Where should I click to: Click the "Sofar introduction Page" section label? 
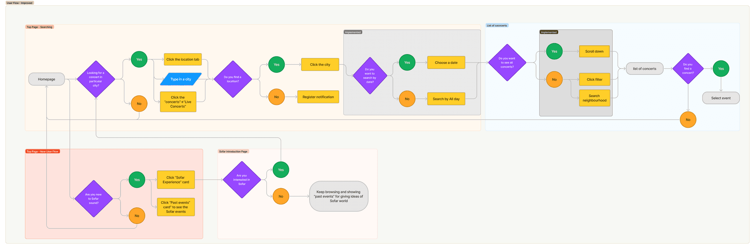233,151
